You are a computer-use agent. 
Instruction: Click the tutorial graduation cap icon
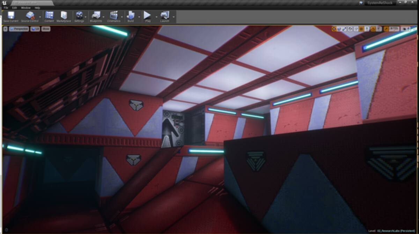[361, 3]
